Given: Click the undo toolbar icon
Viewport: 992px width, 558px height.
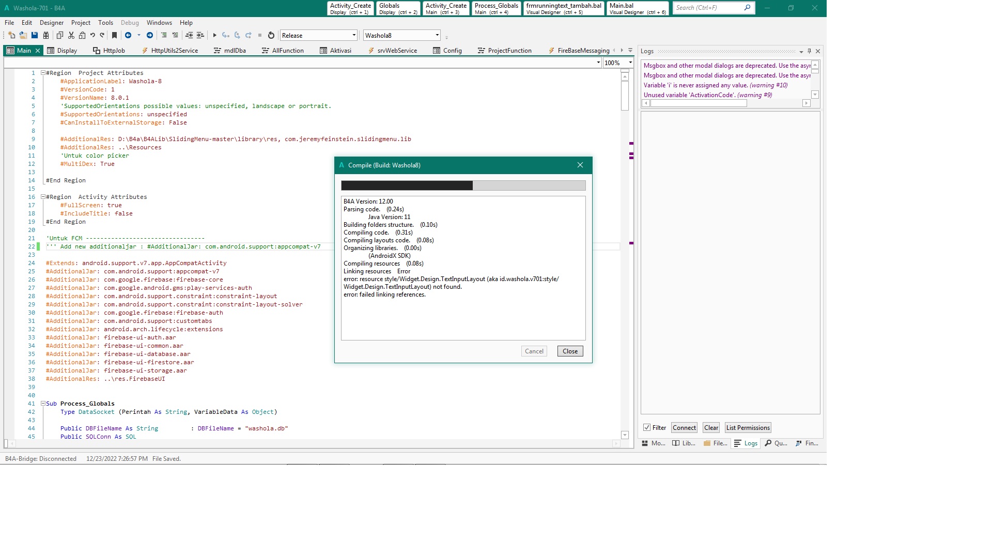Looking at the screenshot, I should coord(93,35).
